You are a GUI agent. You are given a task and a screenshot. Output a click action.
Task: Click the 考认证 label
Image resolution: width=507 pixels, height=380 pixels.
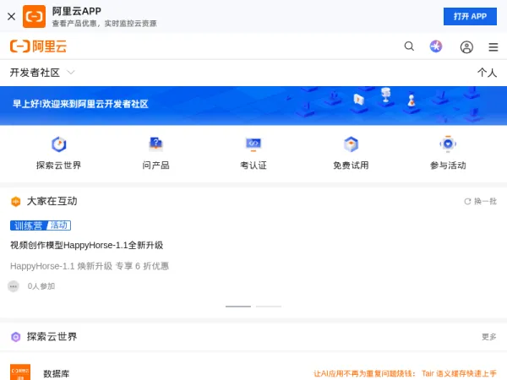pyautogui.click(x=253, y=166)
